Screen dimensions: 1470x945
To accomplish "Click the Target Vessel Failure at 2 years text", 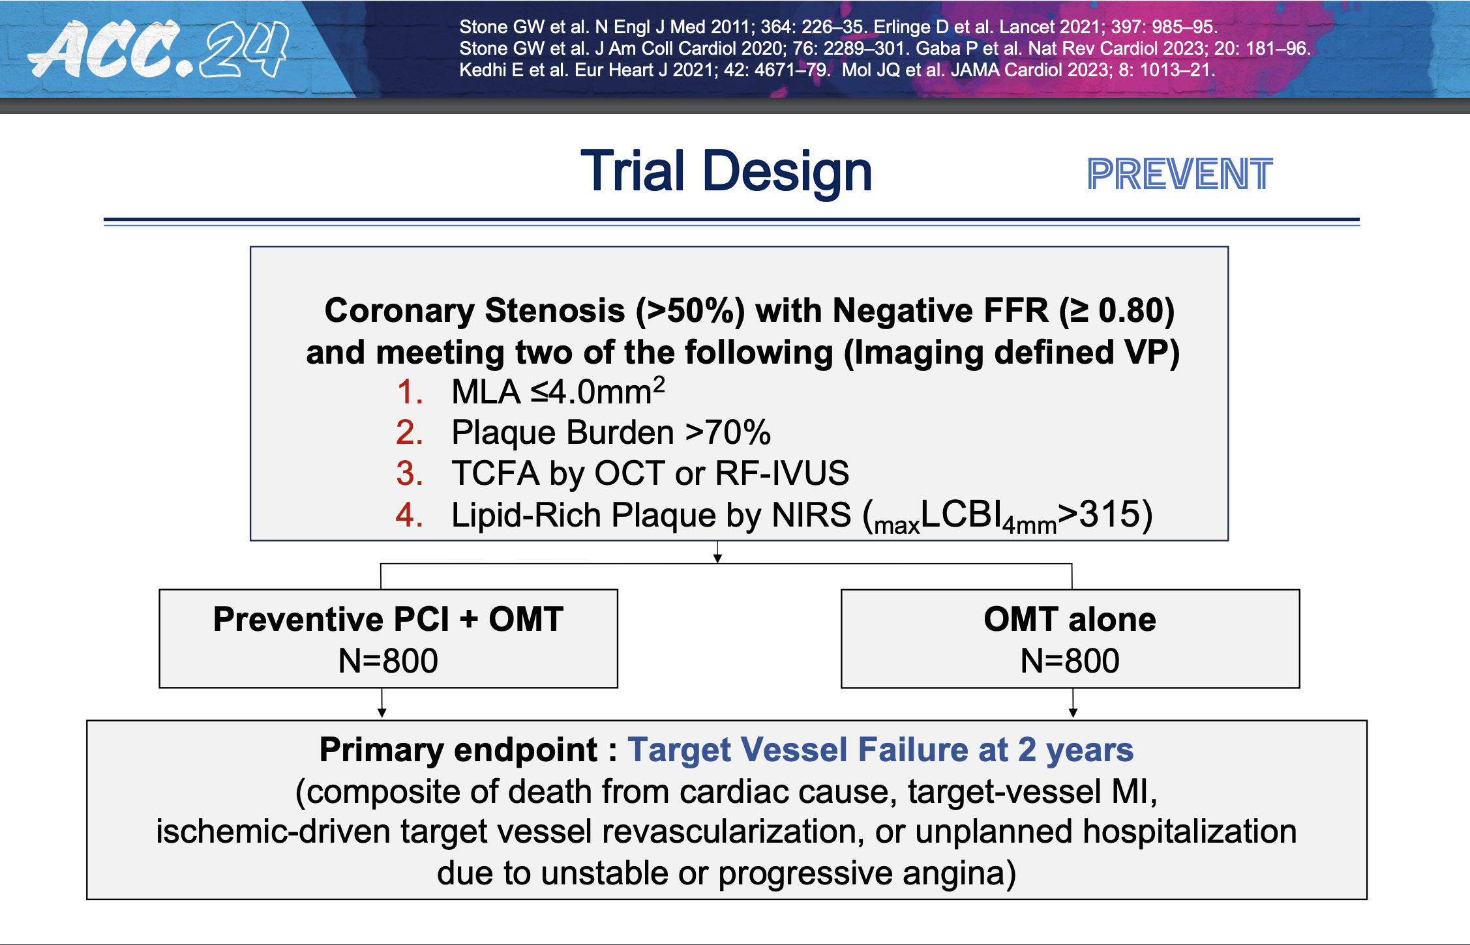I will [880, 750].
